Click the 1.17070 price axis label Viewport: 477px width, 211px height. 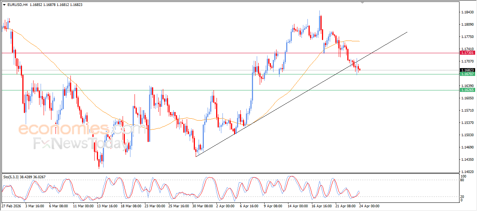coord(467,61)
